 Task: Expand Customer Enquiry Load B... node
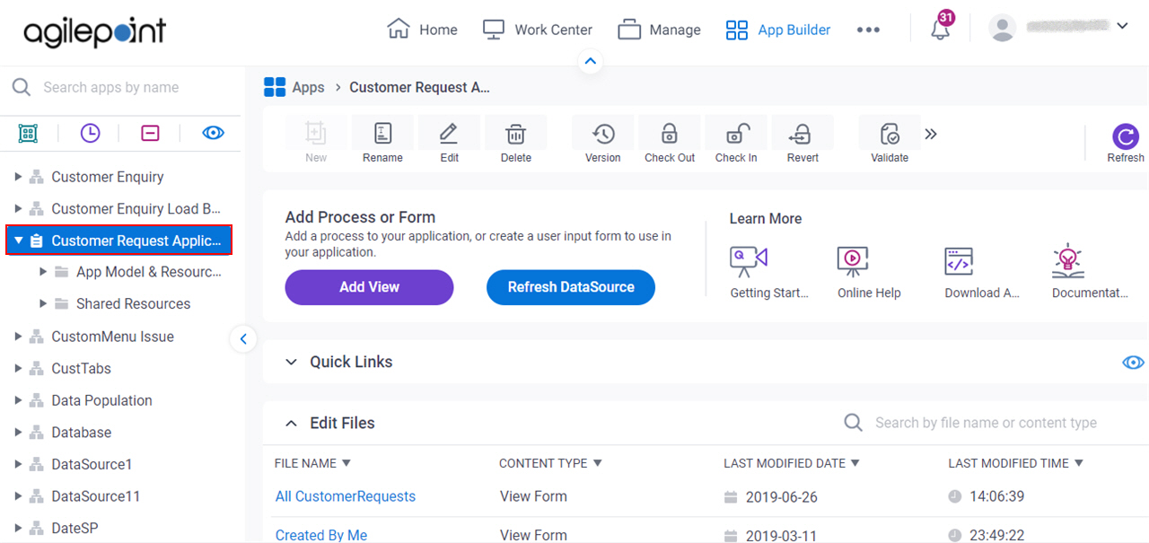[18, 208]
